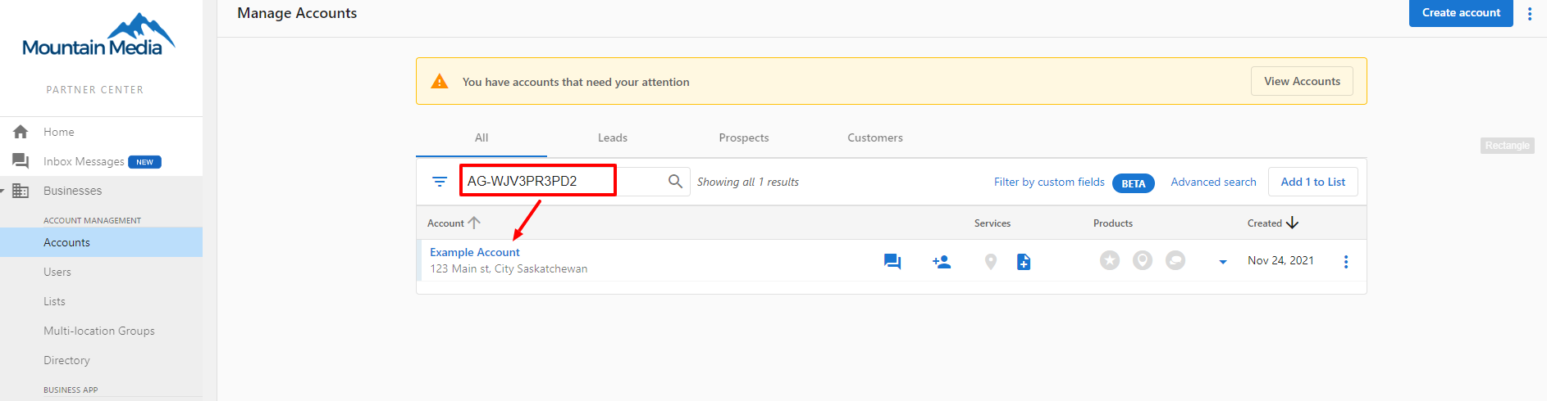Click the Manage Accounts heading
The image size is (1547, 401).
pos(297,13)
